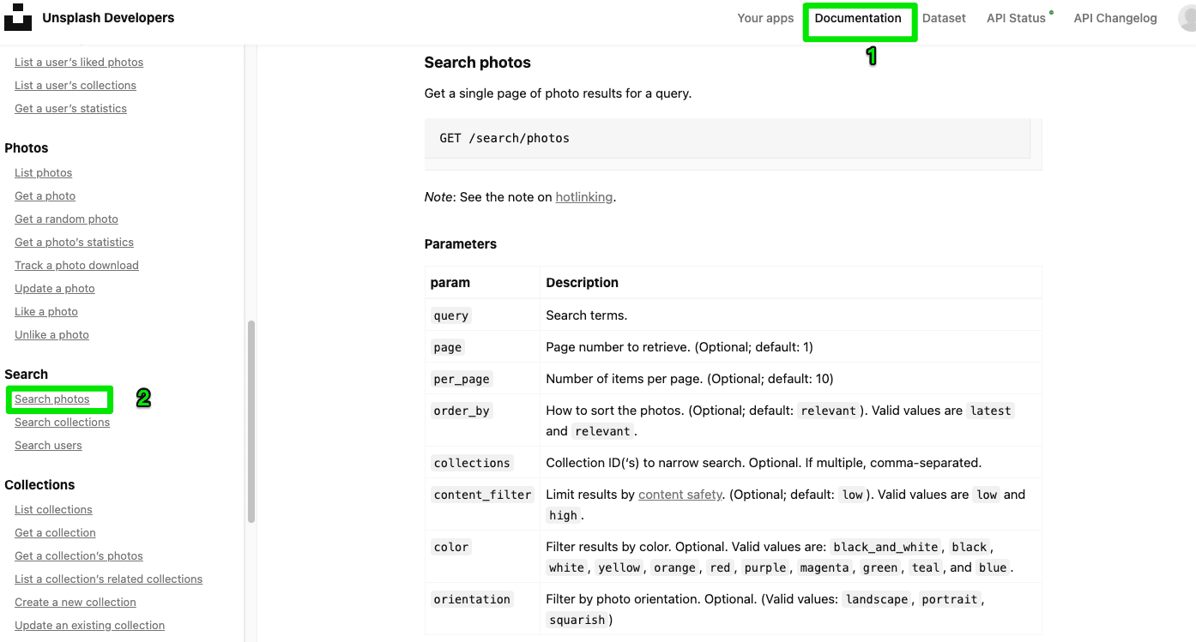Open Search collections in sidebar

[x=62, y=423]
